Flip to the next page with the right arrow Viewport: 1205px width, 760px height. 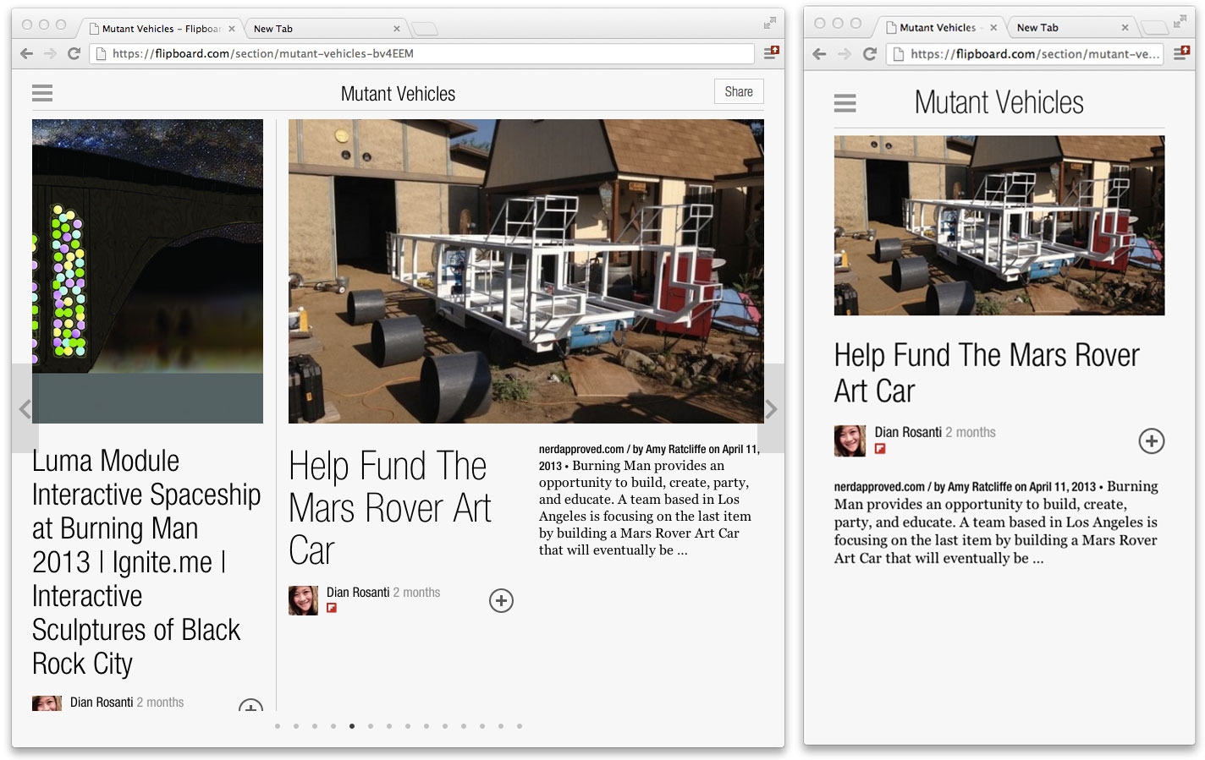(772, 409)
